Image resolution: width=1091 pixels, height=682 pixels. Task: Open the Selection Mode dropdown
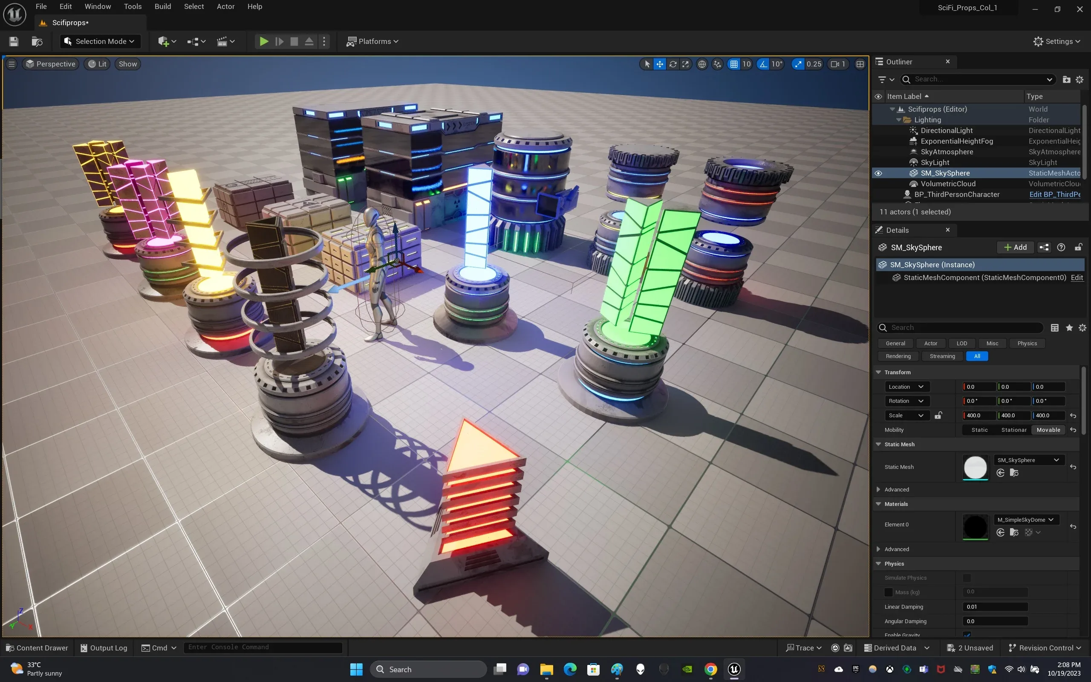100,41
